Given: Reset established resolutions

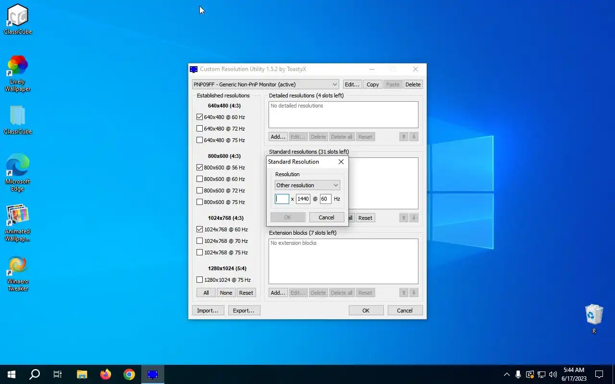Looking at the screenshot, I should point(246,293).
